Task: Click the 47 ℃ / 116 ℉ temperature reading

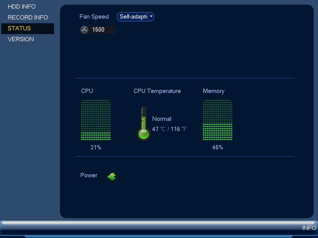Action: [169, 129]
